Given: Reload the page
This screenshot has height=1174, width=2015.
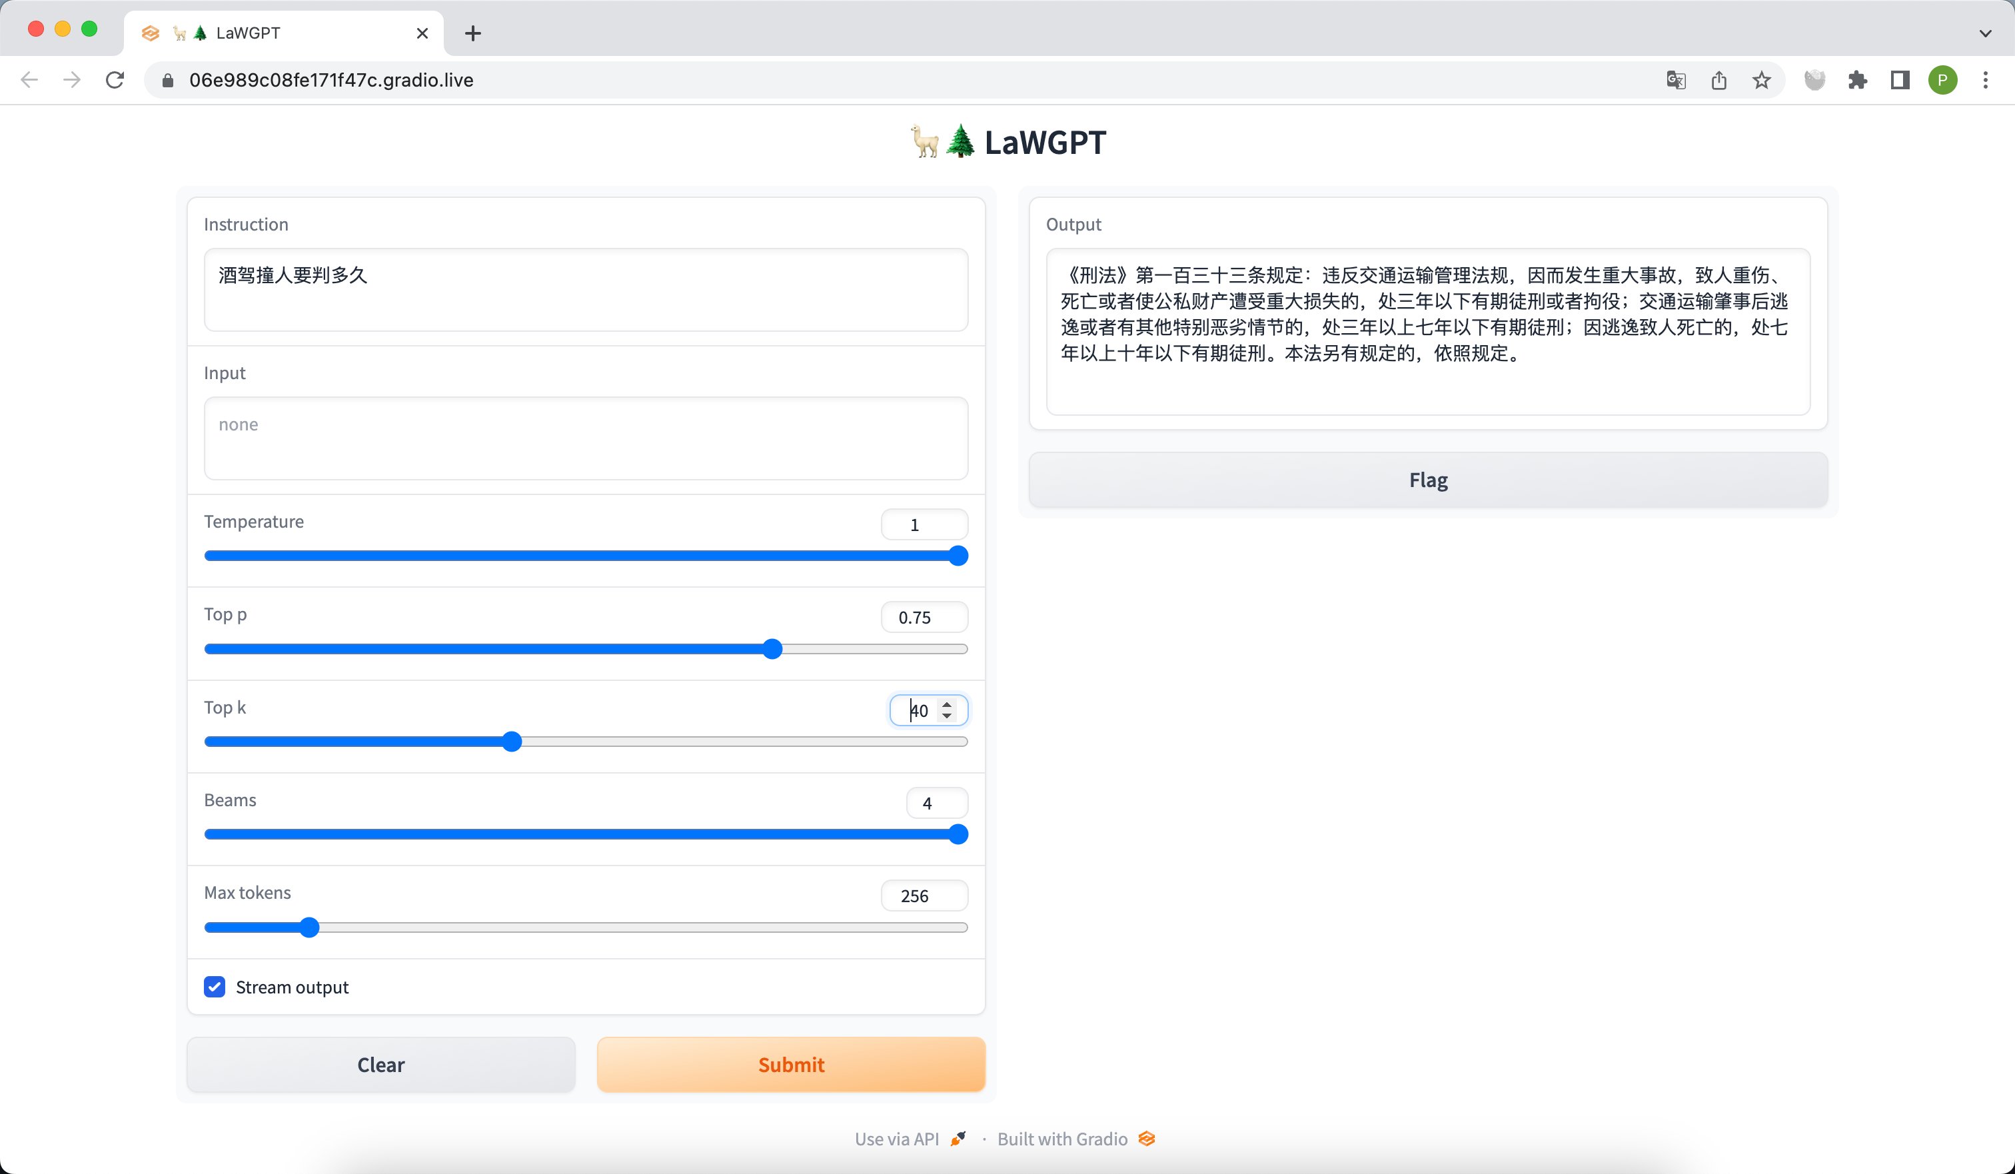Looking at the screenshot, I should (115, 80).
